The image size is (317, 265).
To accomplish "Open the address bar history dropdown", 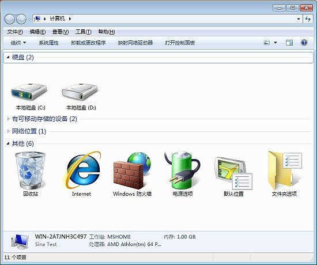I will pos(299,19).
